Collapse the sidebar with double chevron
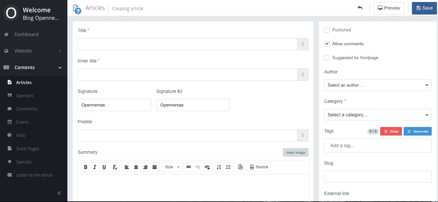 tap(59, 193)
